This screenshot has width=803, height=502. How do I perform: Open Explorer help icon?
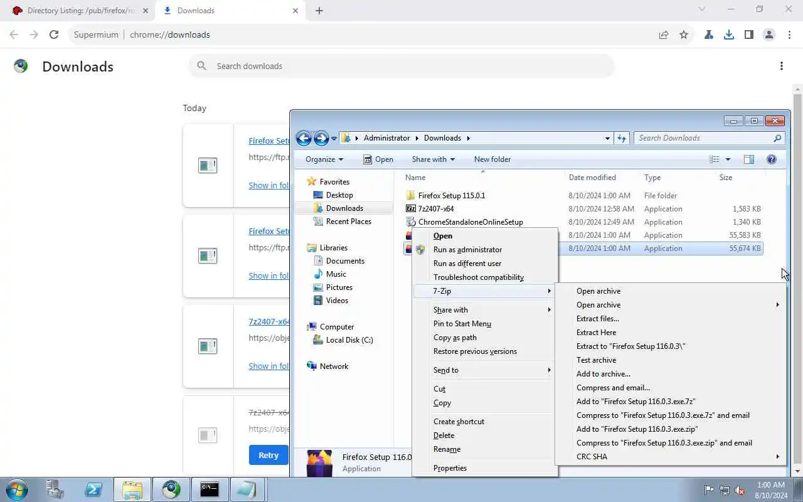coord(772,159)
